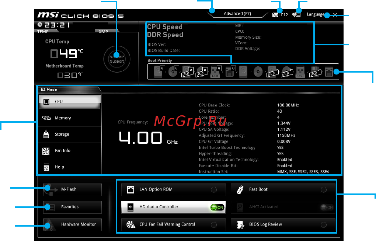Select the UEFI USB key boot icon
This screenshot has height=241, width=376.
click(x=216, y=71)
